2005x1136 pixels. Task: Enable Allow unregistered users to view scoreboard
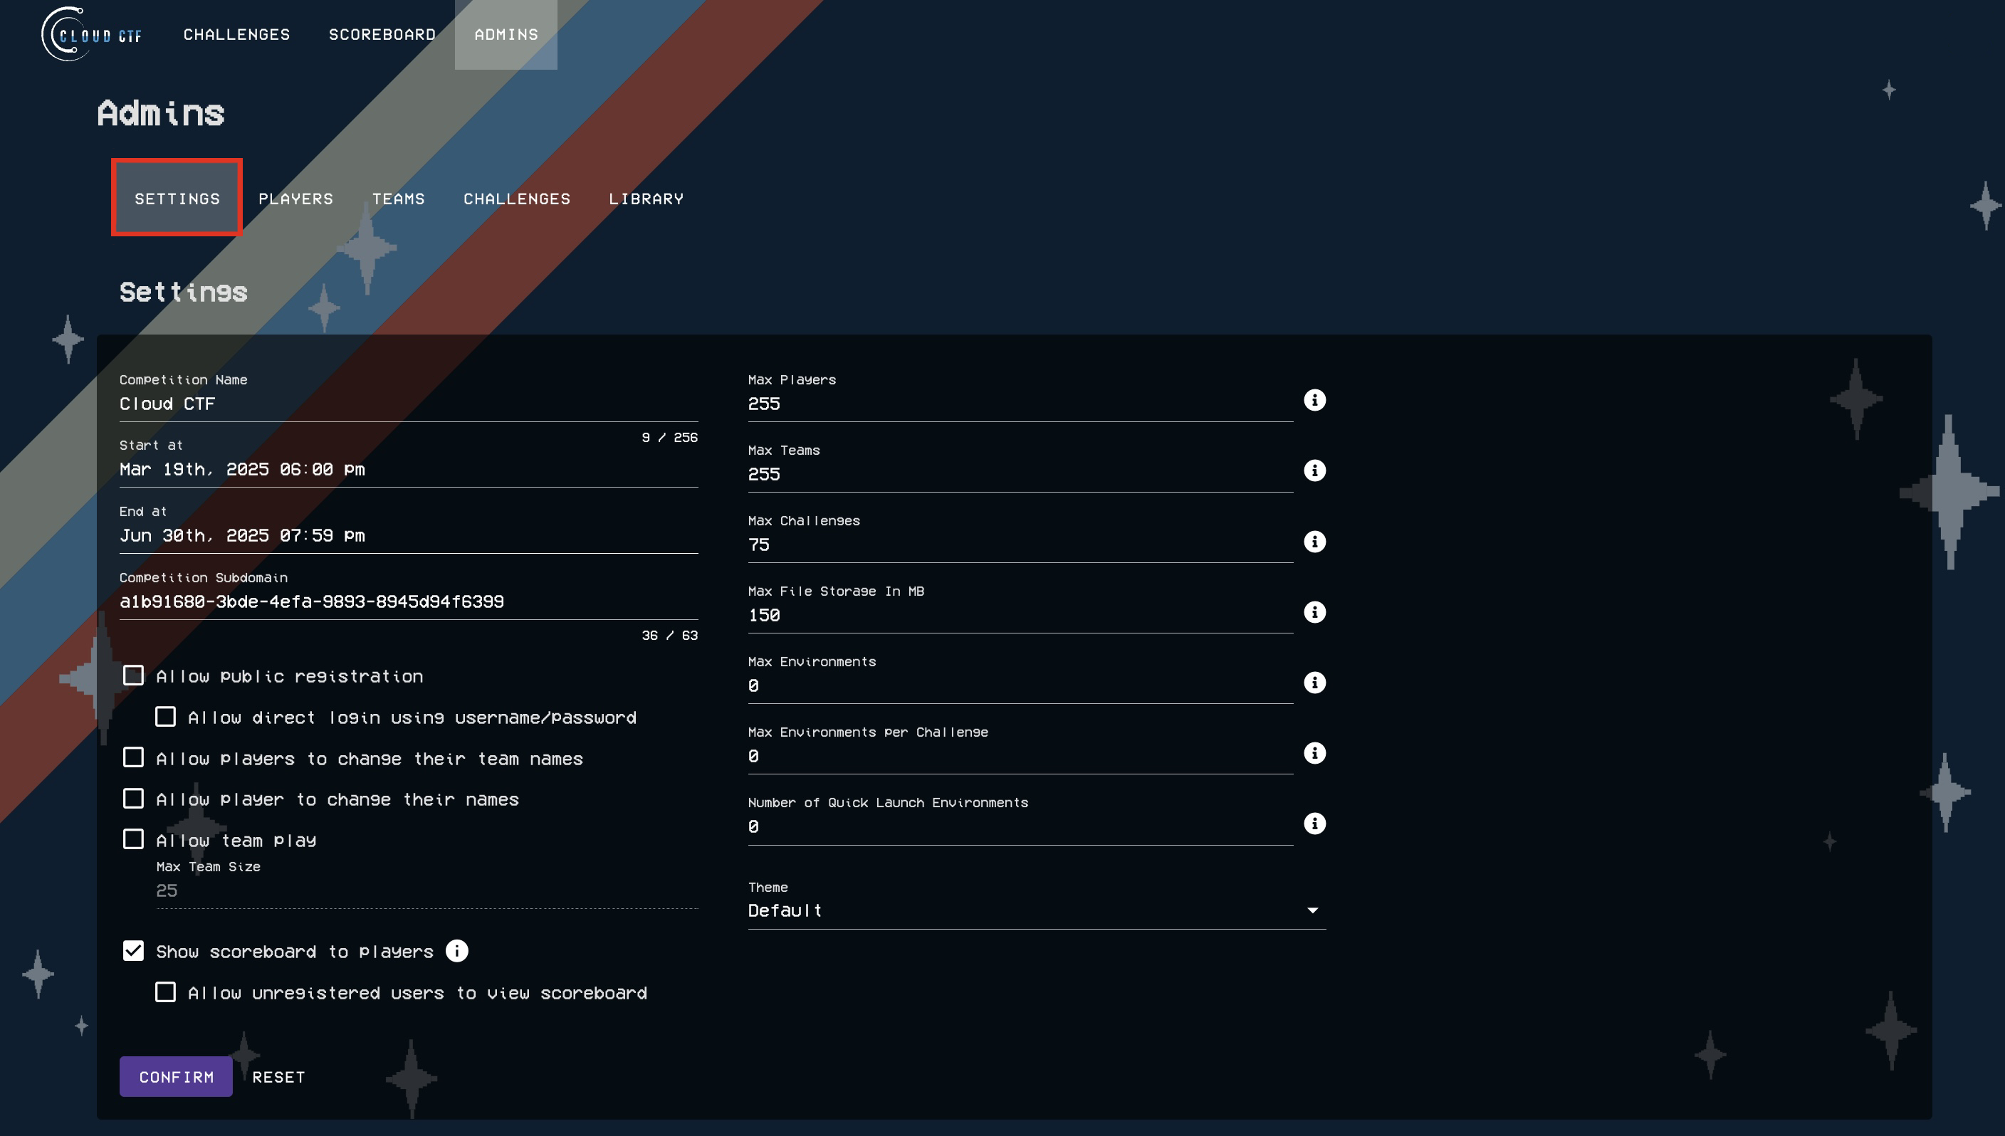click(165, 992)
